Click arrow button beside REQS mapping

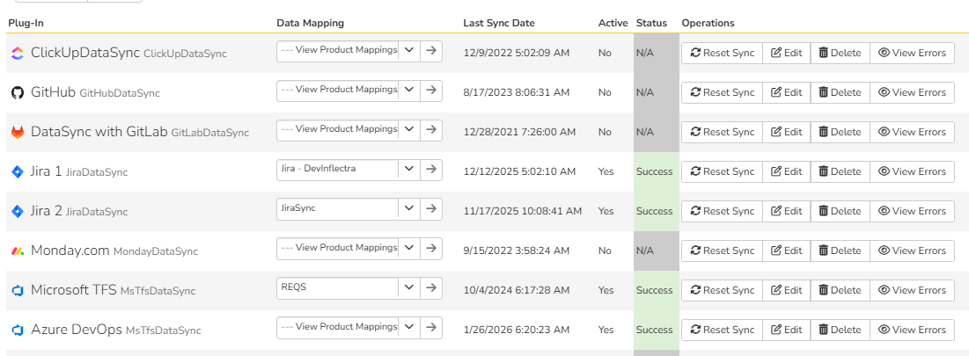(x=430, y=290)
